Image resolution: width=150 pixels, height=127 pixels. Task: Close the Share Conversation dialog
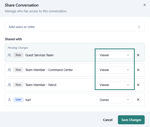pos(144,5)
